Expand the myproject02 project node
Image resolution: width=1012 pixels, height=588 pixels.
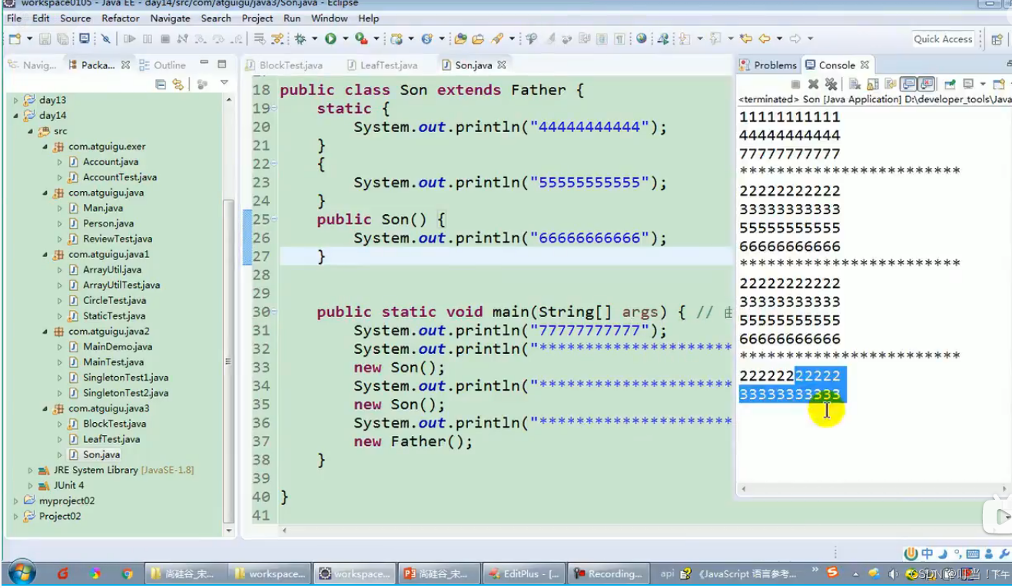(x=16, y=500)
